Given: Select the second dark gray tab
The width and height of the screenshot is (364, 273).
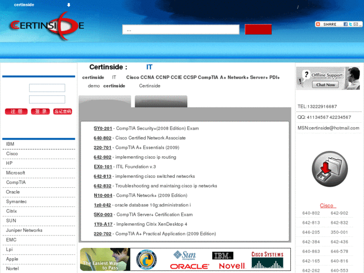Looking at the screenshot, I should [x=161, y=101].
